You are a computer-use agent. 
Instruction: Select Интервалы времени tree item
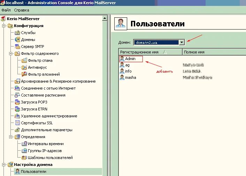pos(46,144)
